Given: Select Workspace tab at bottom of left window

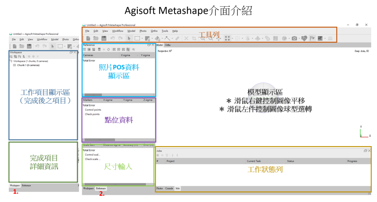Looking at the screenshot, I should tap(15, 185).
